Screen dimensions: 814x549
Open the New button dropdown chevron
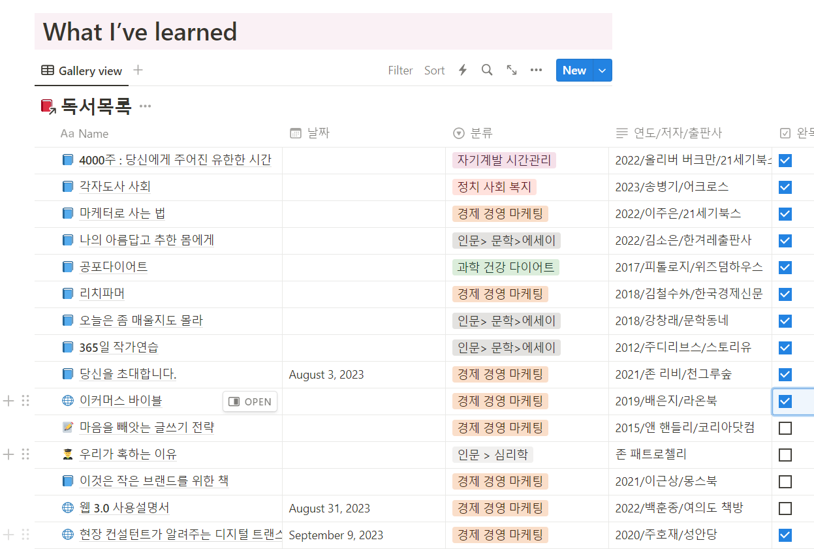click(x=602, y=70)
